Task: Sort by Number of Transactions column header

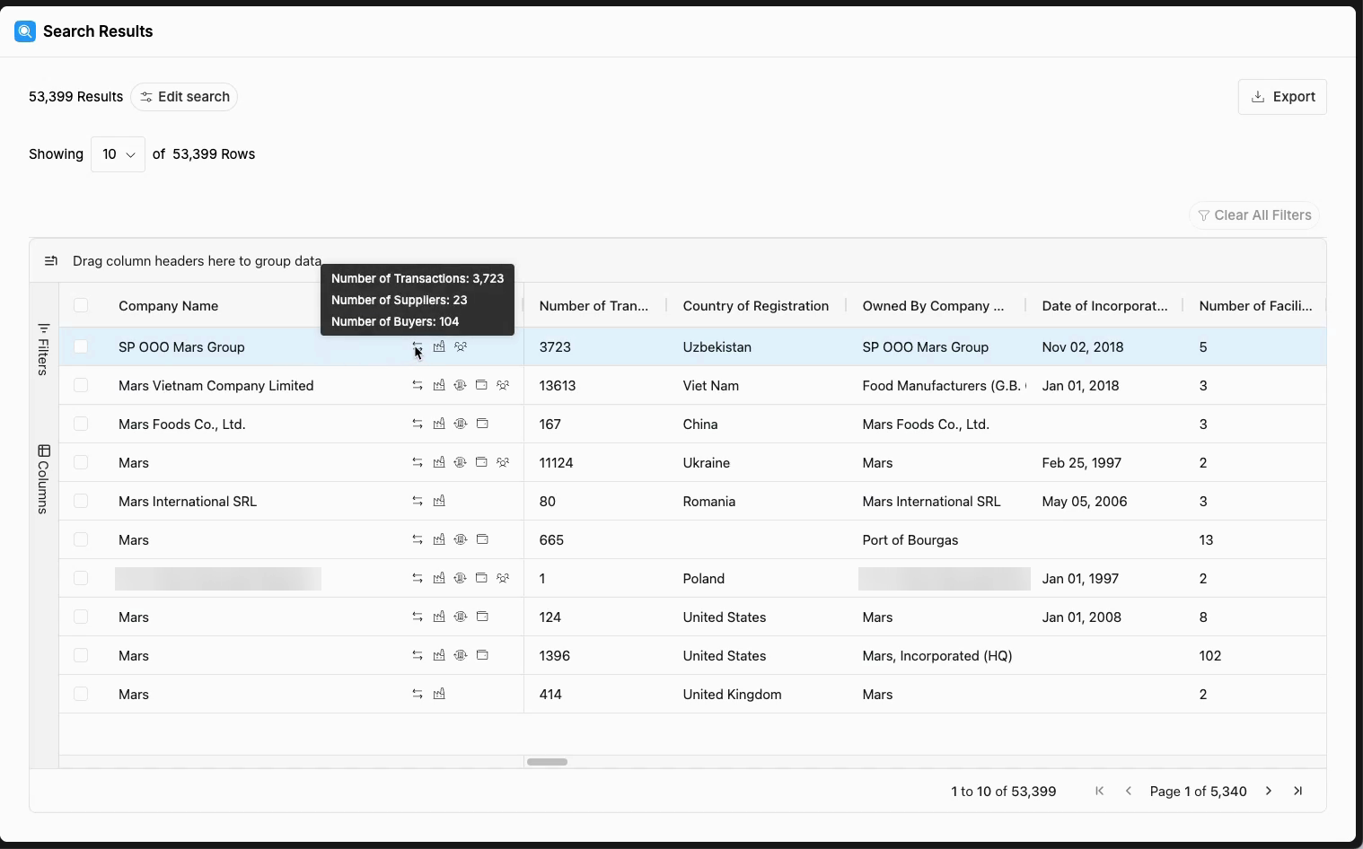Action: tap(594, 306)
